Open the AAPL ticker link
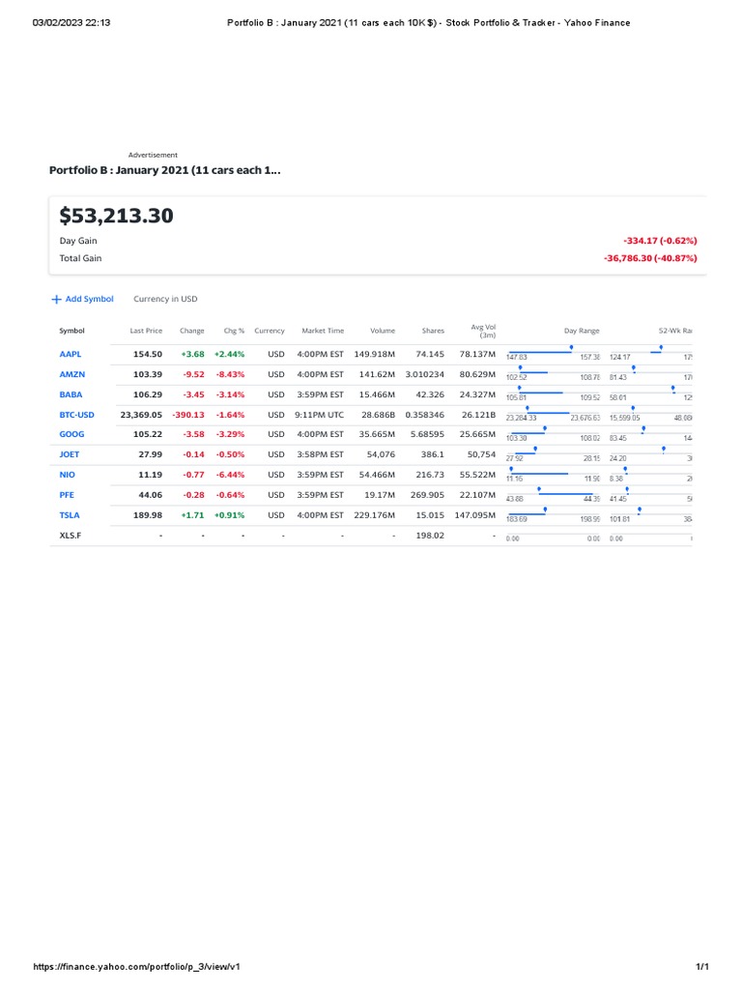The width and height of the screenshot is (742, 990). (70, 354)
